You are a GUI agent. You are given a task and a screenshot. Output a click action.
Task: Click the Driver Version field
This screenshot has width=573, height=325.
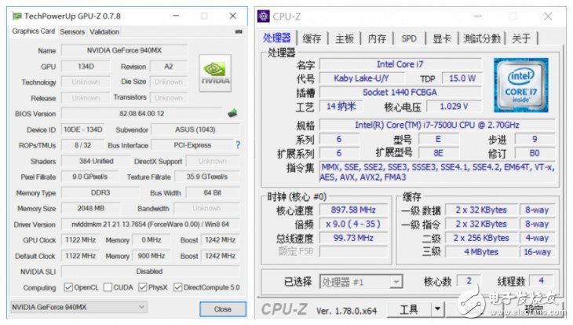[x=150, y=224]
